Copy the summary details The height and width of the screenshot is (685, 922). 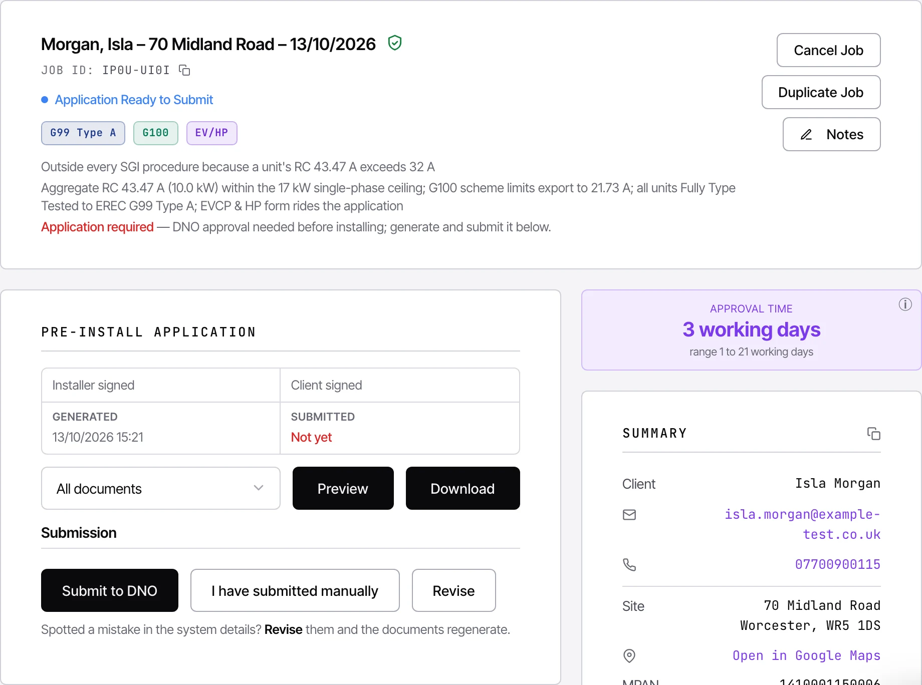pos(874,434)
